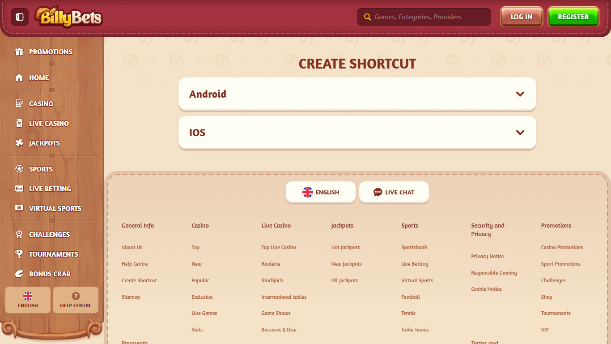Viewport: 611px width, 344px height.
Task: Open the Casino slot machine icon
Action: point(19,103)
